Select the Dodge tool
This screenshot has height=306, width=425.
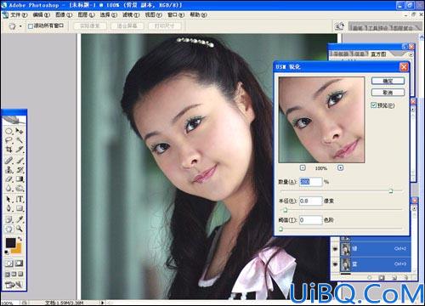[20, 188]
